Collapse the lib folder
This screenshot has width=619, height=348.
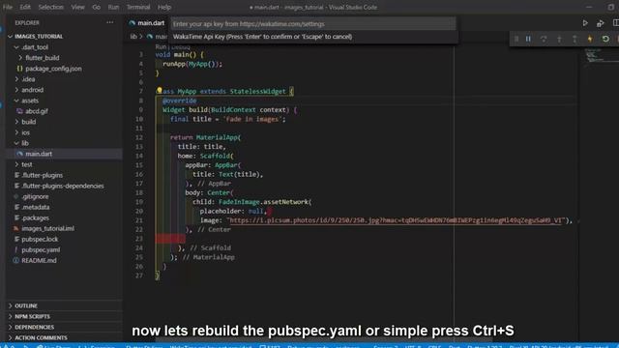coord(16,143)
